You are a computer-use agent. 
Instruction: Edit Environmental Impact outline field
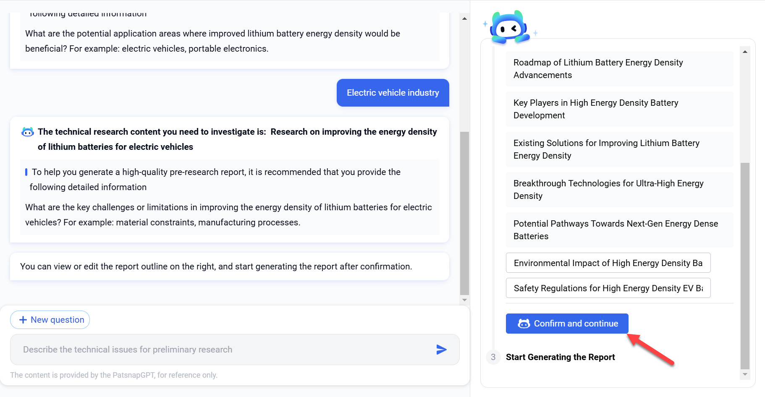(x=608, y=263)
